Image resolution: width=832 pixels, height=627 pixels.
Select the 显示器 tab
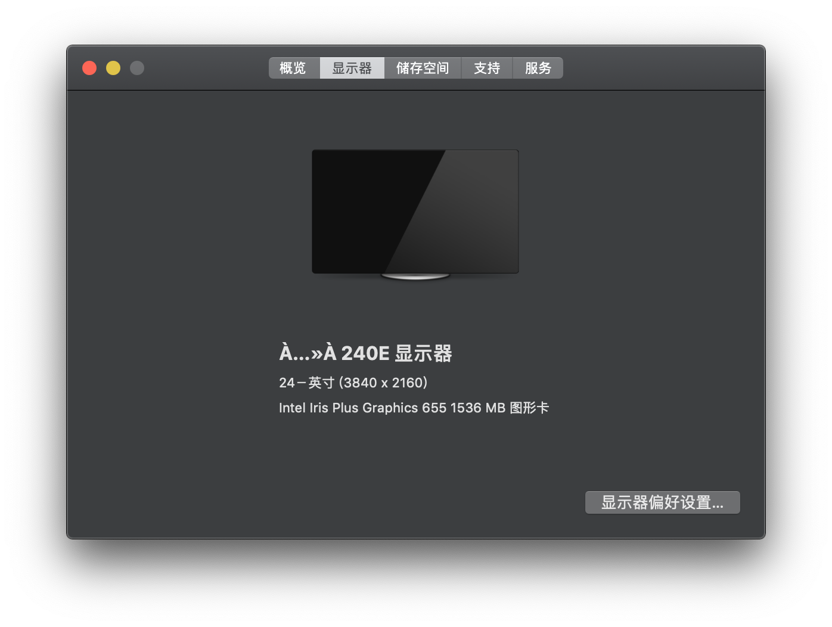[352, 69]
